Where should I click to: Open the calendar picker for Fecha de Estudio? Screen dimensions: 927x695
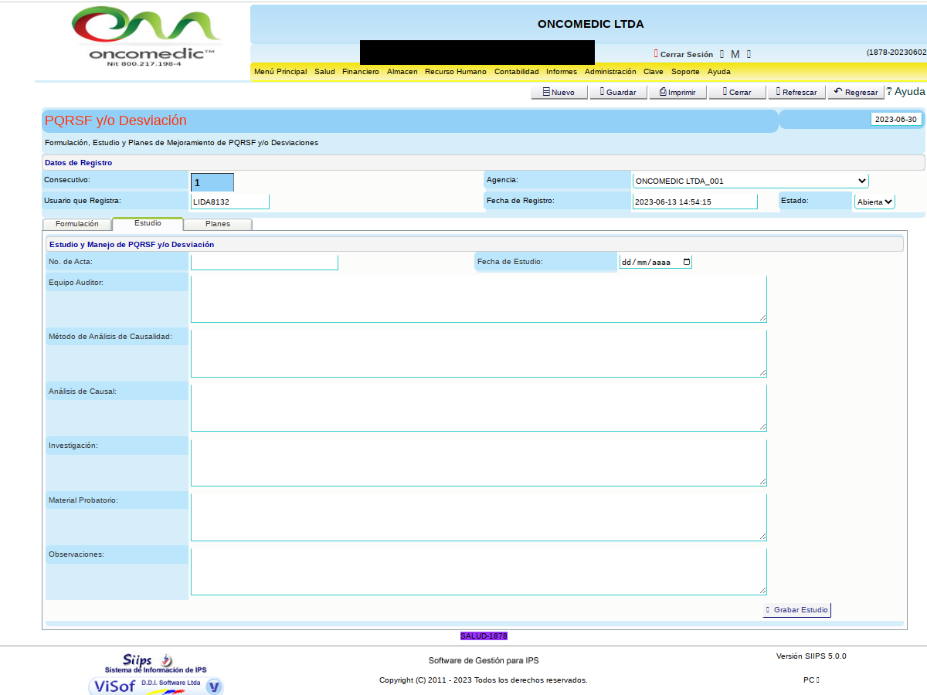[687, 262]
